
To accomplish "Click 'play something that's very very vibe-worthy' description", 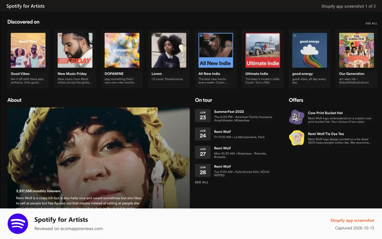I will 119,81.
